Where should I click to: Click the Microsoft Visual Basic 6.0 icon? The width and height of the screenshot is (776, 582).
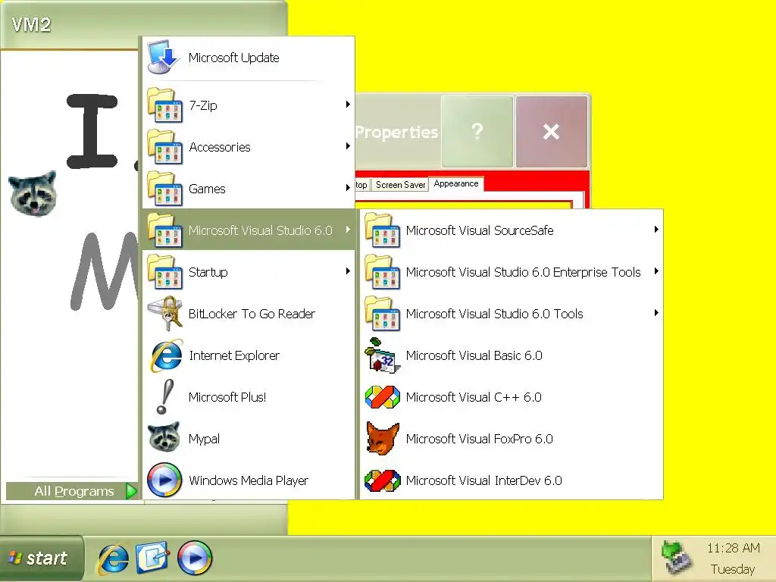click(383, 355)
